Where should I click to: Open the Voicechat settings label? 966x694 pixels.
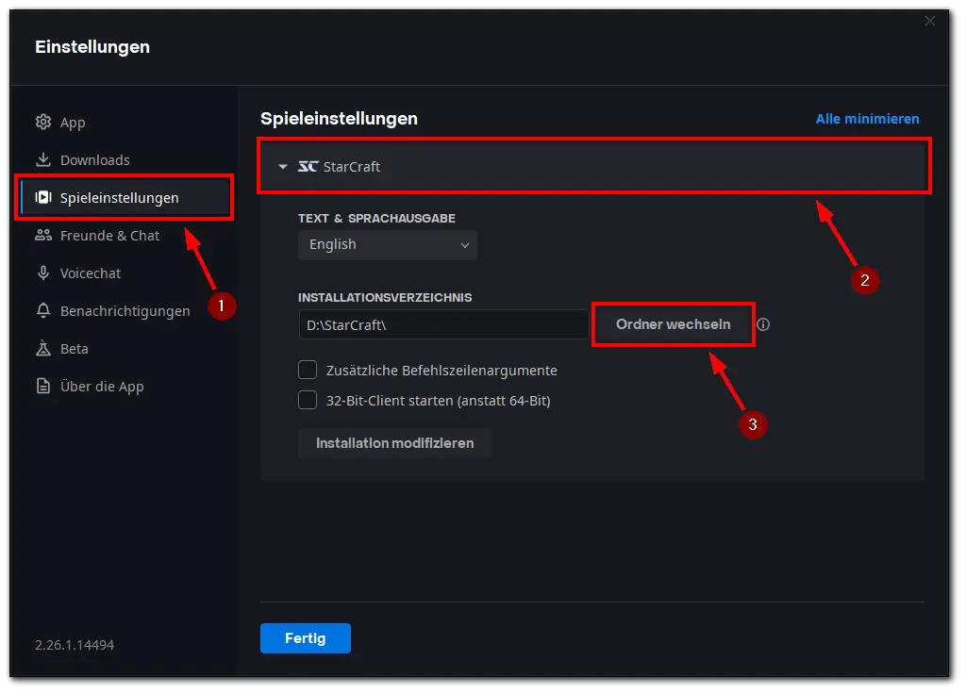[91, 273]
